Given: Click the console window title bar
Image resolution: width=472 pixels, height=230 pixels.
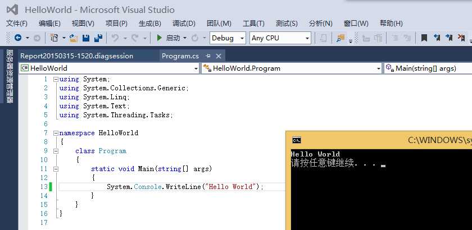Looking at the screenshot, I should pyautogui.click(x=379, y=140).
